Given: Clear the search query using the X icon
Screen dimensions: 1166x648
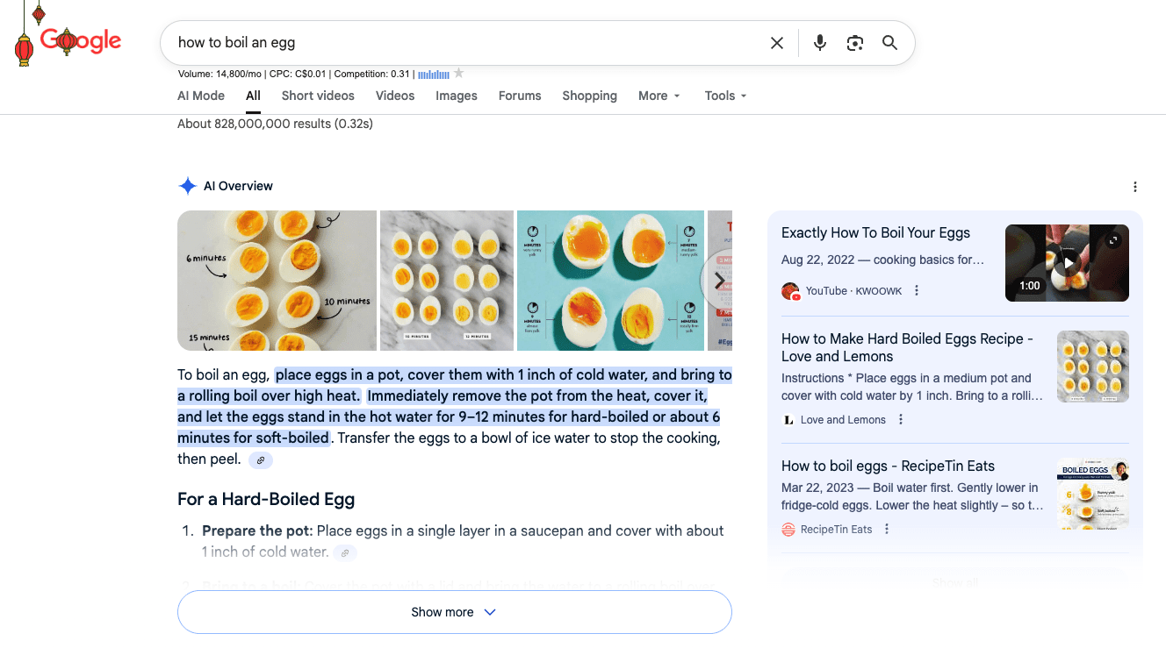Looking at the screenshot, I should (776, 42).
